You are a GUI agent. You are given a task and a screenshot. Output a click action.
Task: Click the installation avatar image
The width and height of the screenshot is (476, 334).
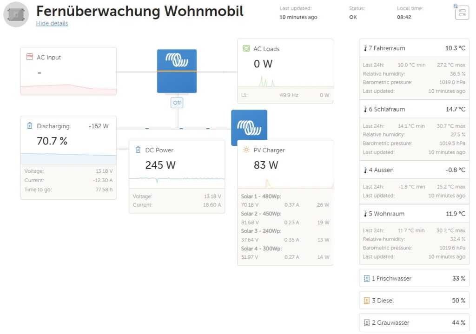pos(16,14)
